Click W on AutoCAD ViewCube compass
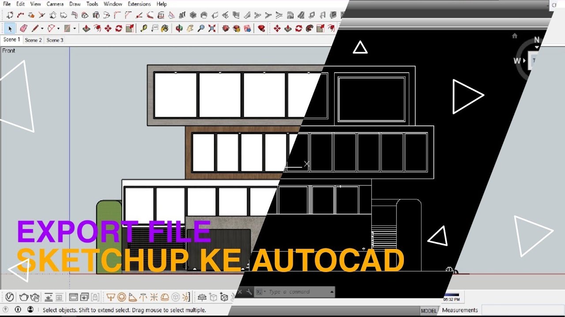Screen dimensions: 565x317 517,61
